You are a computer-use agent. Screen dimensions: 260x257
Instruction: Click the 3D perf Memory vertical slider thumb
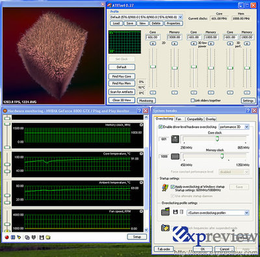point(247,67)
